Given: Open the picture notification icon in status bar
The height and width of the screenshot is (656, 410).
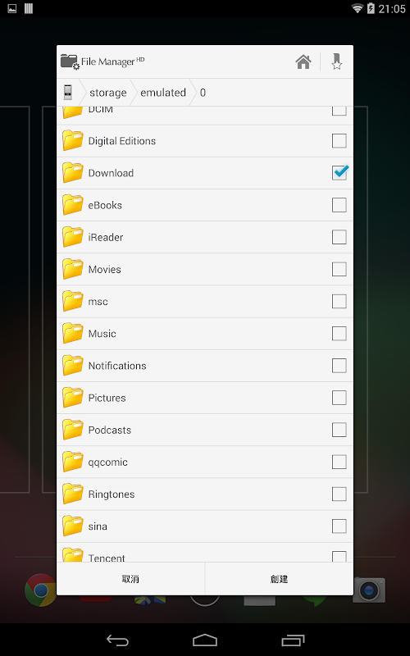Looking at the screenshot, I should (12, 8).
